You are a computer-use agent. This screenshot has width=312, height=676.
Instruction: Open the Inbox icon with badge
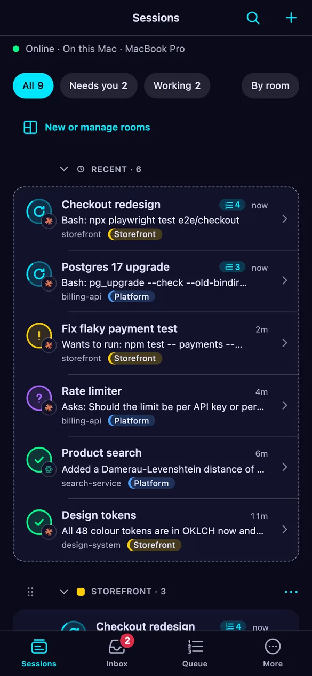pyautogui.click(x=117, y=647)
